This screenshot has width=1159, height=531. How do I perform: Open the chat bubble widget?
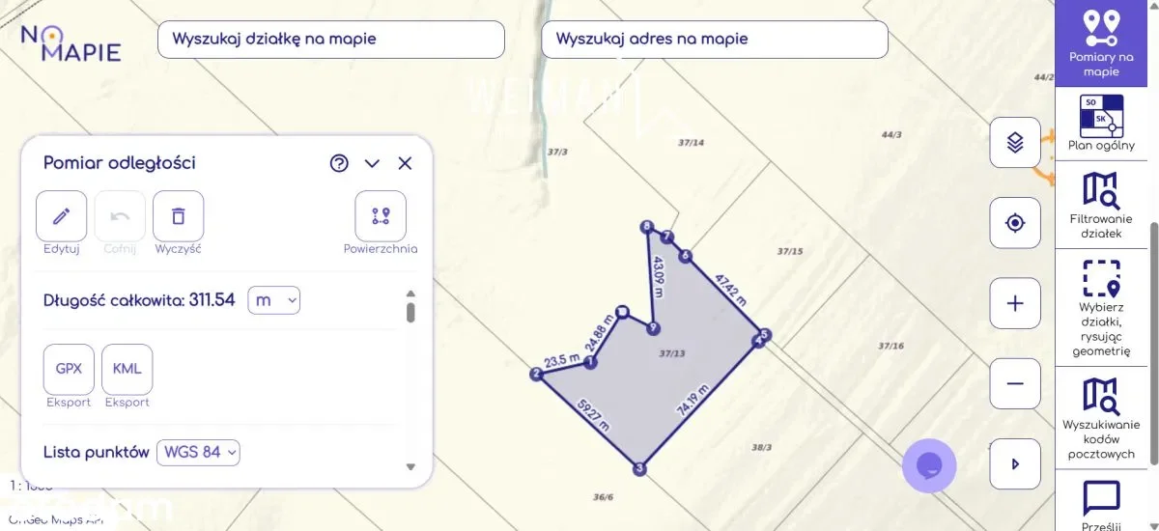929,466
